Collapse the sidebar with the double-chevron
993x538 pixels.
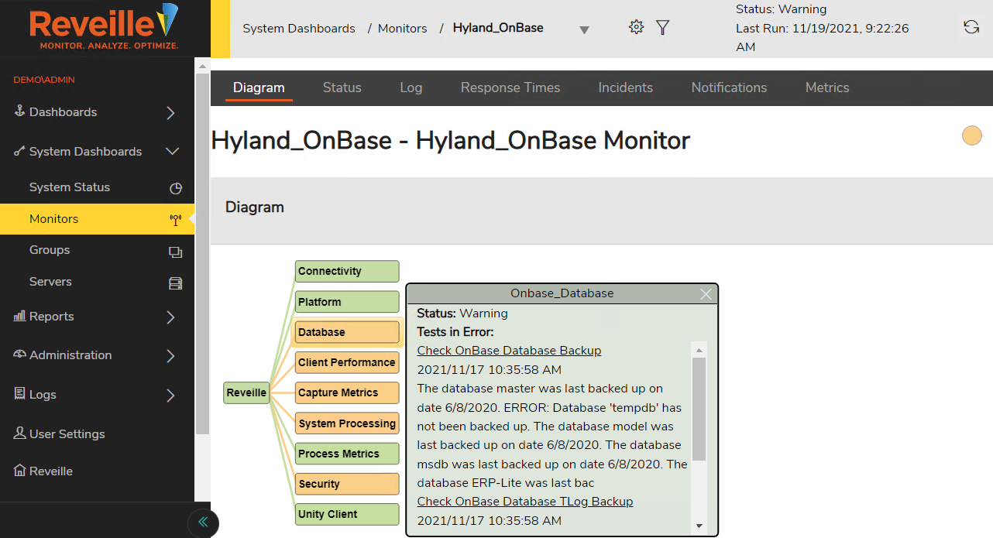[x=202, y=523]
